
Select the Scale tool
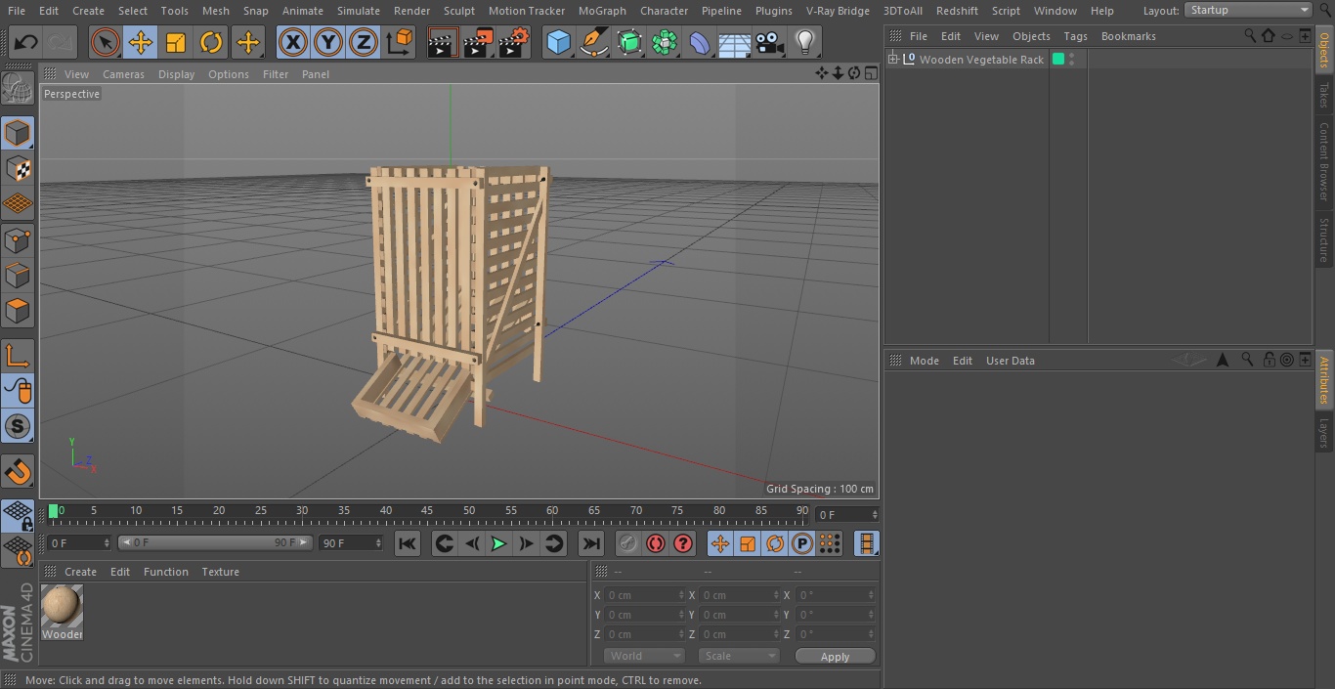coord(176,43)
